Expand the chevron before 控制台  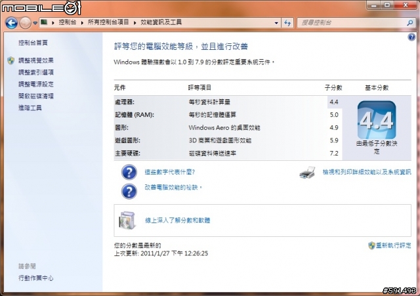[x=53, y=23]
